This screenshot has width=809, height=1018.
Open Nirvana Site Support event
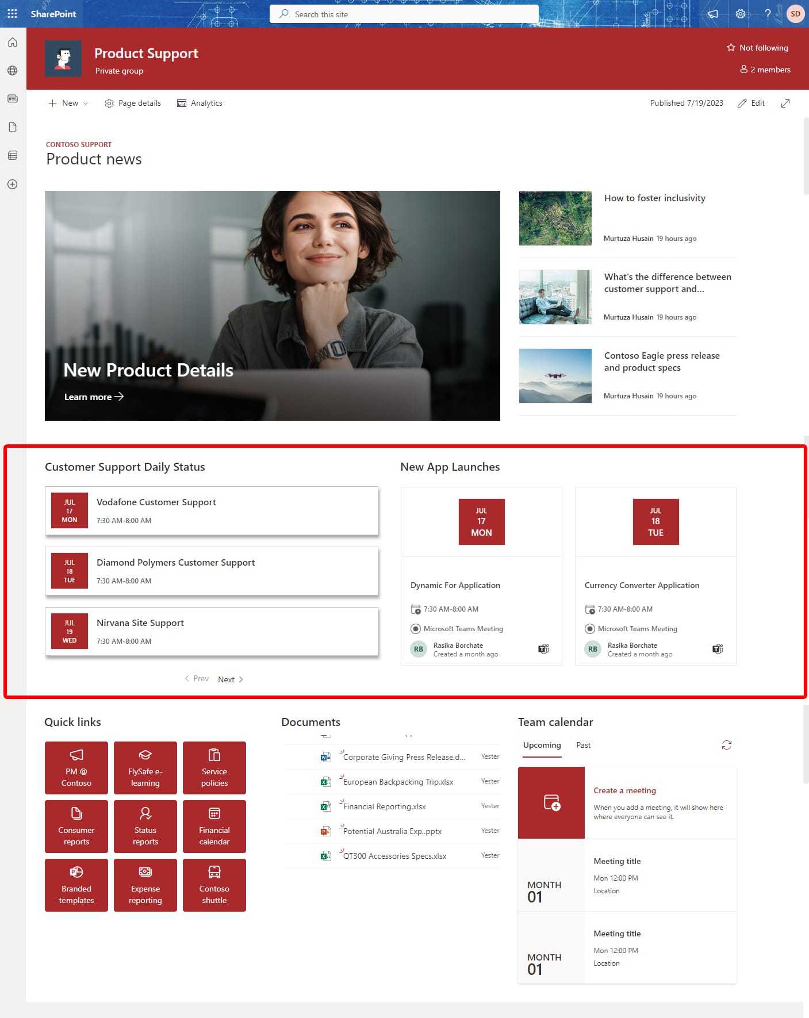(212, 632)
